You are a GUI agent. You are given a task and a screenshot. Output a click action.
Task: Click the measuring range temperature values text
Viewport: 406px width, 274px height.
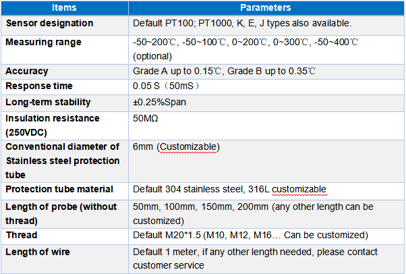pos(245,42)
